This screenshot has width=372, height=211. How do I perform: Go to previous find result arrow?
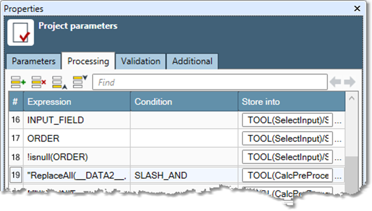335,82
